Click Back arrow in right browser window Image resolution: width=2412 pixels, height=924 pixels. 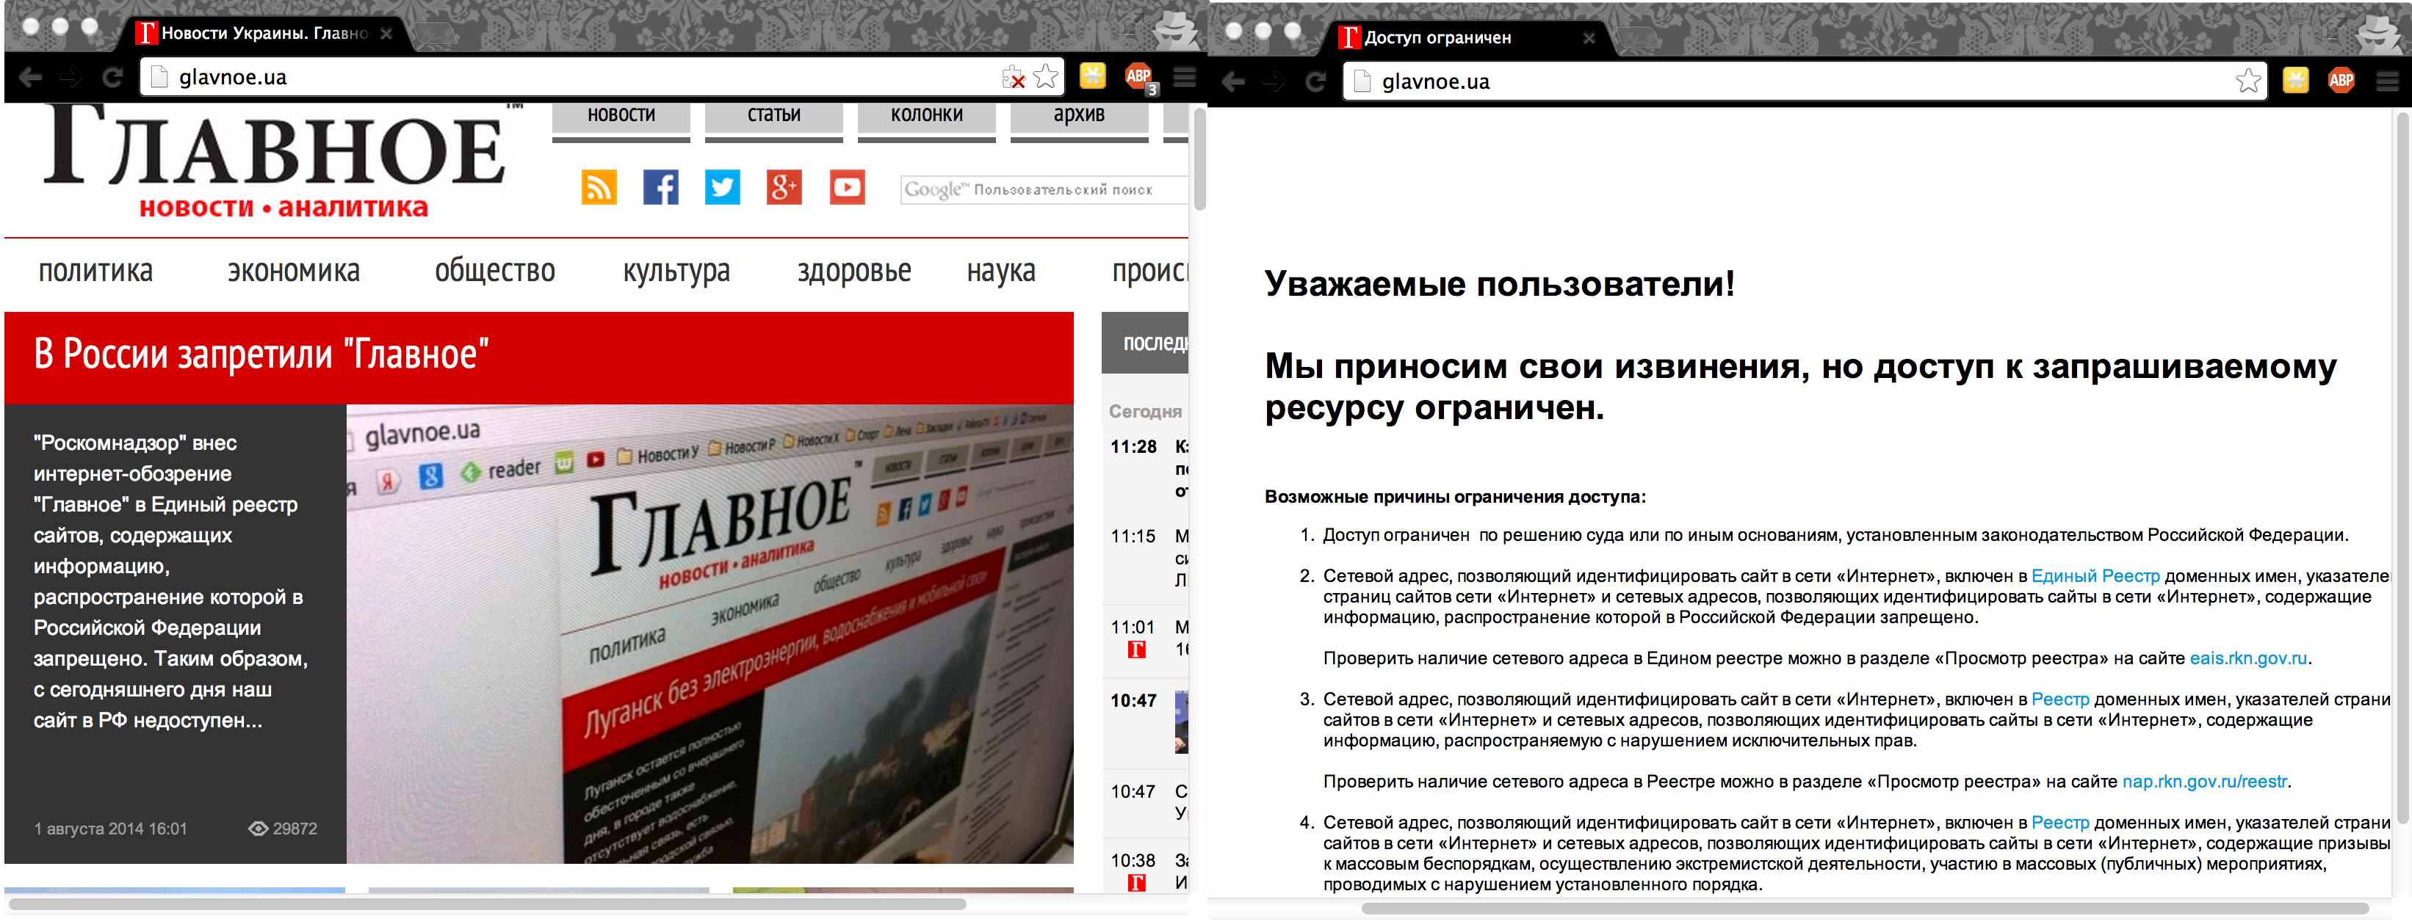1234,82
